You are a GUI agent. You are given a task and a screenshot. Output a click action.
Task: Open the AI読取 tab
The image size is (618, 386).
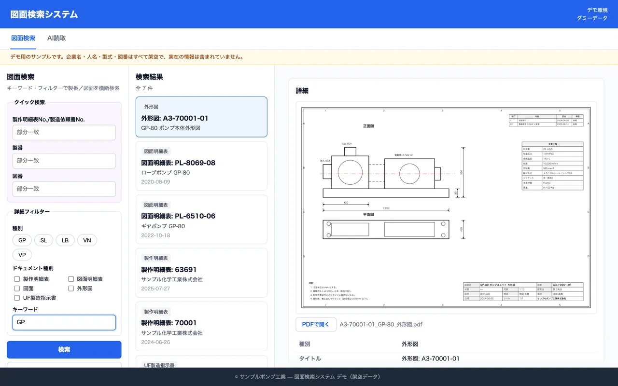(56, 38)
